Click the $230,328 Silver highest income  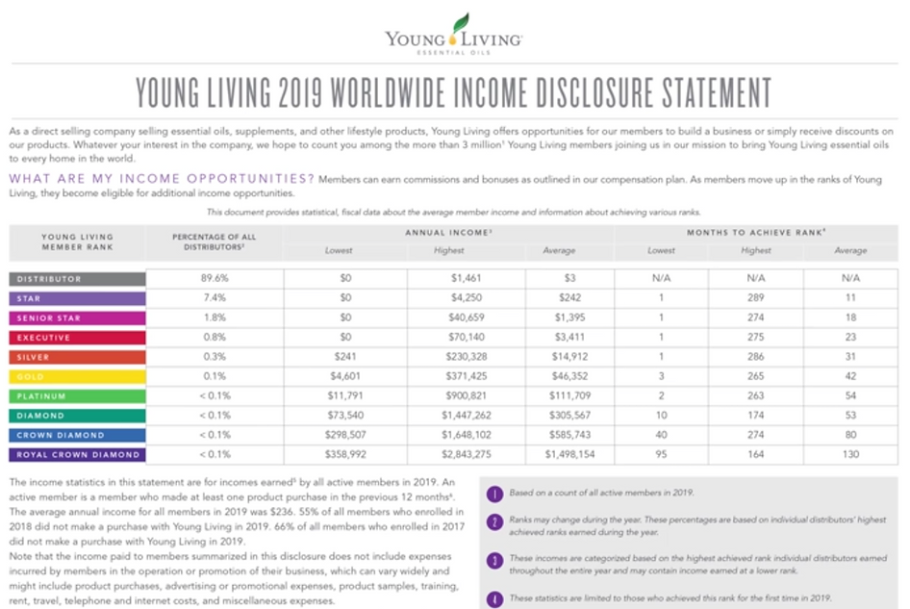(x=466, y=357)
